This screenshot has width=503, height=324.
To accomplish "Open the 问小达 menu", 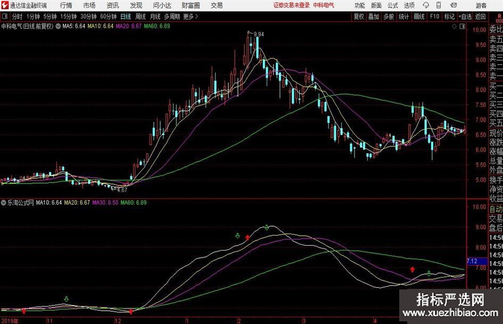I will click(x=162, y=5).
